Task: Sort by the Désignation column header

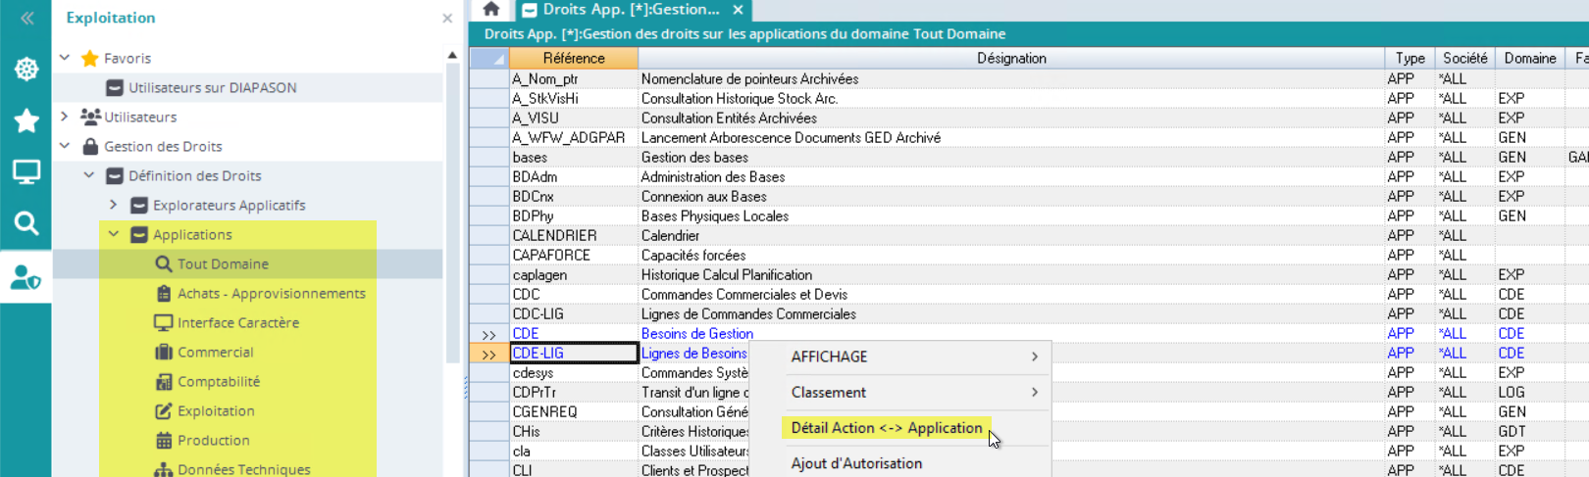Action: (x=1010, y=58)
